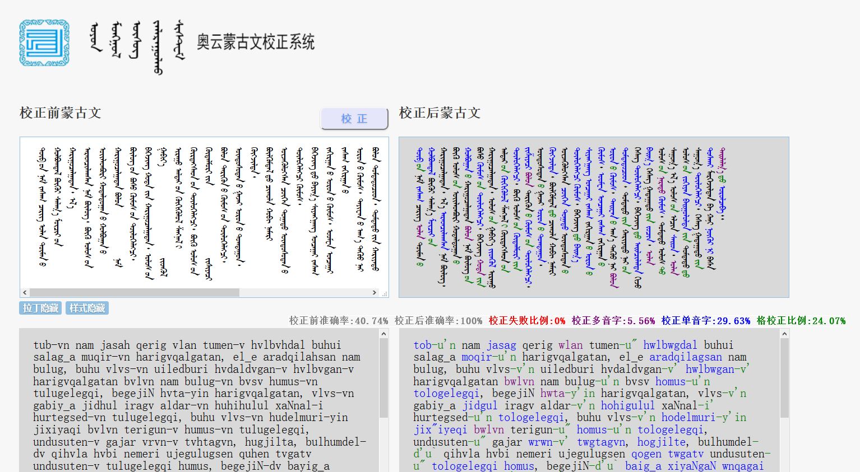Toggle the 拉丁隐藏 Latin hide button
860x472 pixels.
tap(40, 308)
